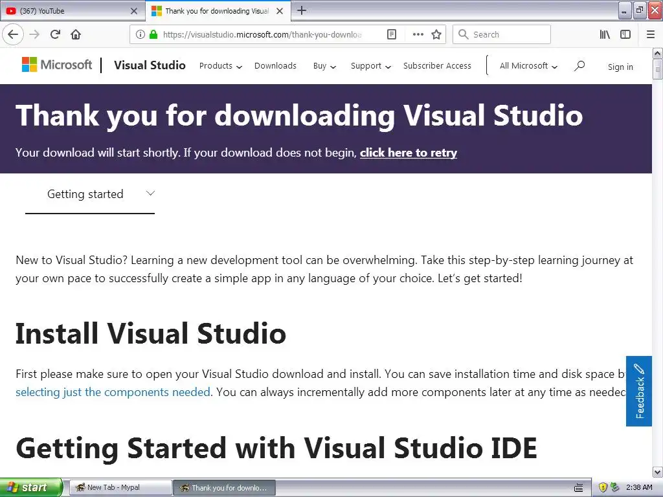The image size is (663, 497).
Task: Open the Downloads page link
Action: 275,66
